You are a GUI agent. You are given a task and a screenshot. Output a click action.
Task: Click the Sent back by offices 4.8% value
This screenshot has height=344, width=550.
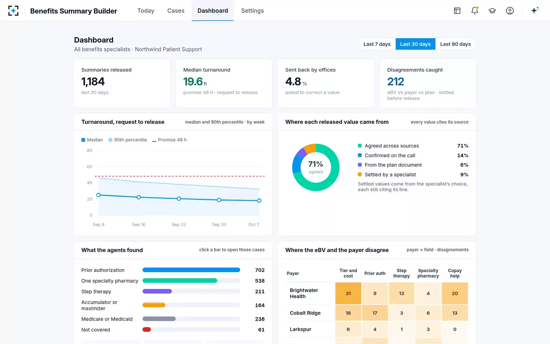click(x=296, y=81)
